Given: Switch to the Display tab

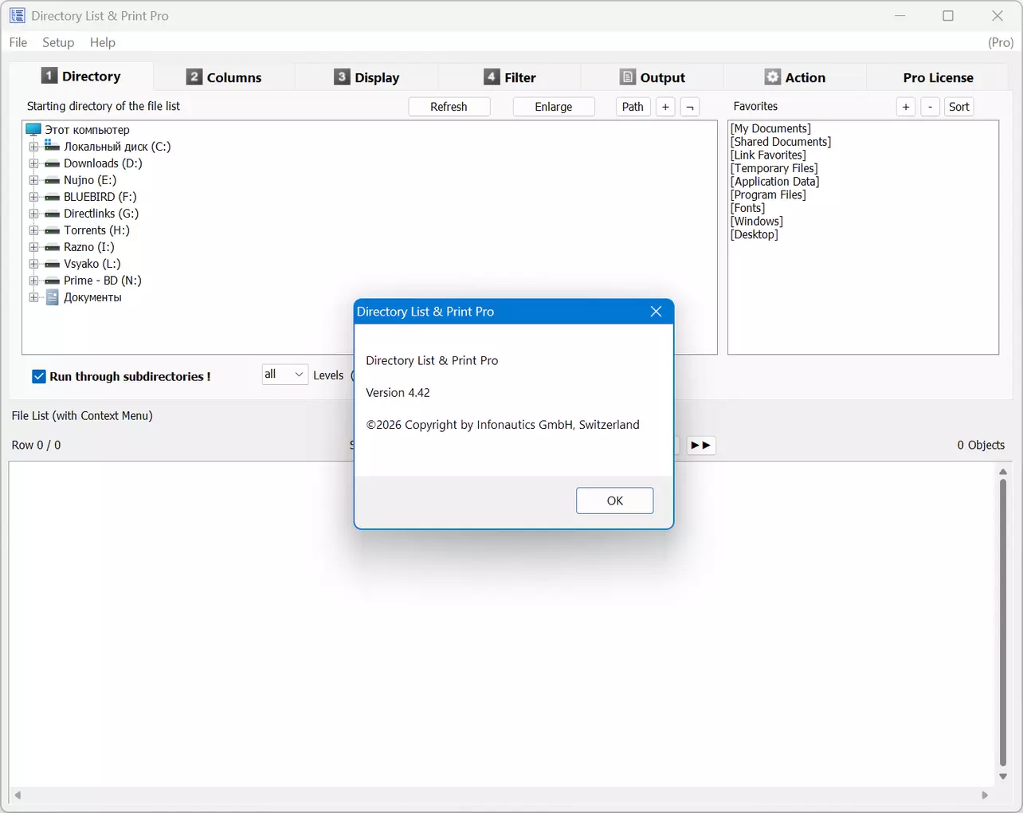Looking at the screenshot, I should (366, 77).
